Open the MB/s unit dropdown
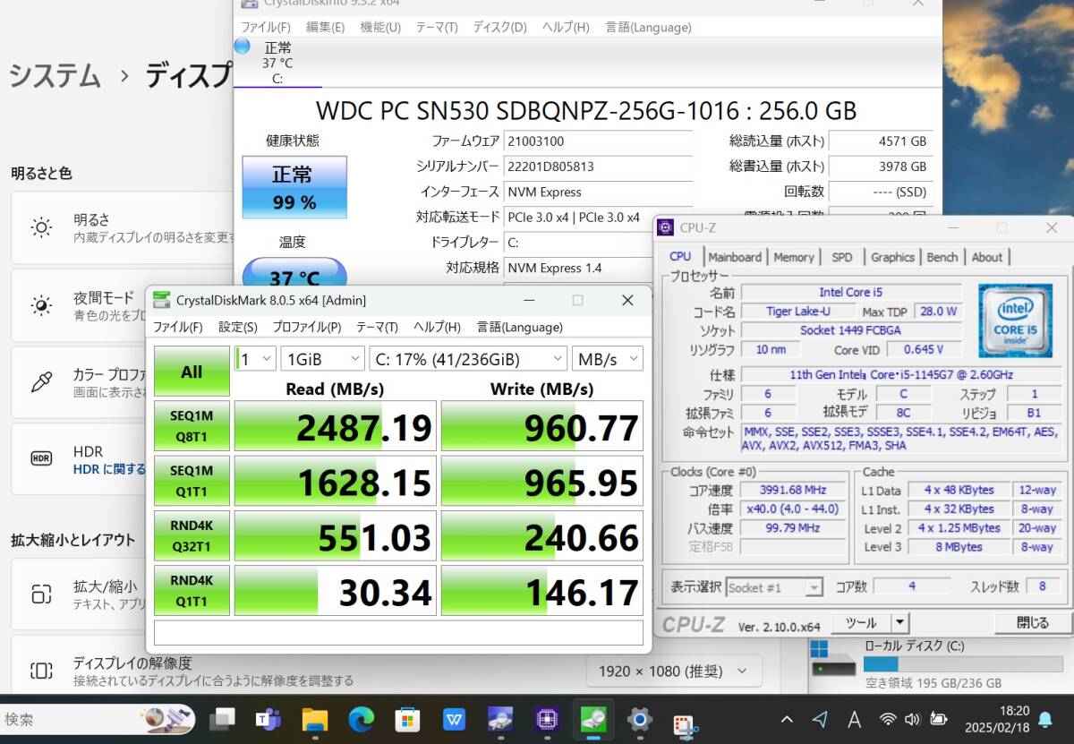 click(x=607, y=359)
